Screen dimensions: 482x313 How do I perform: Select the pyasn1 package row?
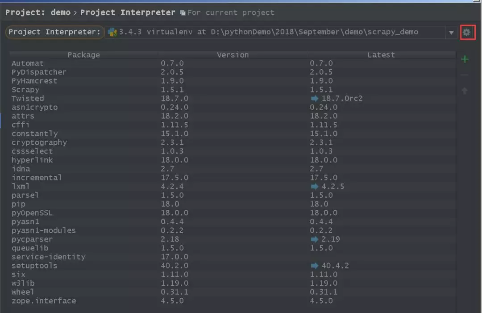[233, 221]
